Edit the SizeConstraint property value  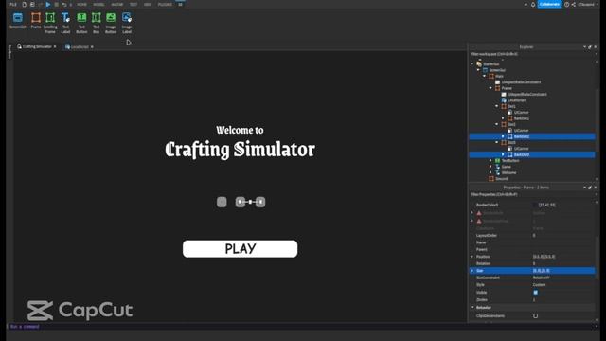[x=563, y=278]
